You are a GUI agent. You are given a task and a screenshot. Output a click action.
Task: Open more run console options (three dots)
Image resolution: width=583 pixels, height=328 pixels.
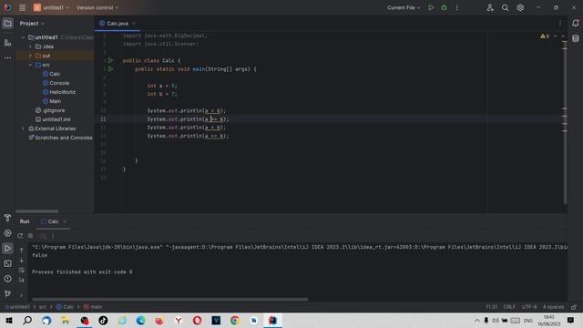coord(53,236)
